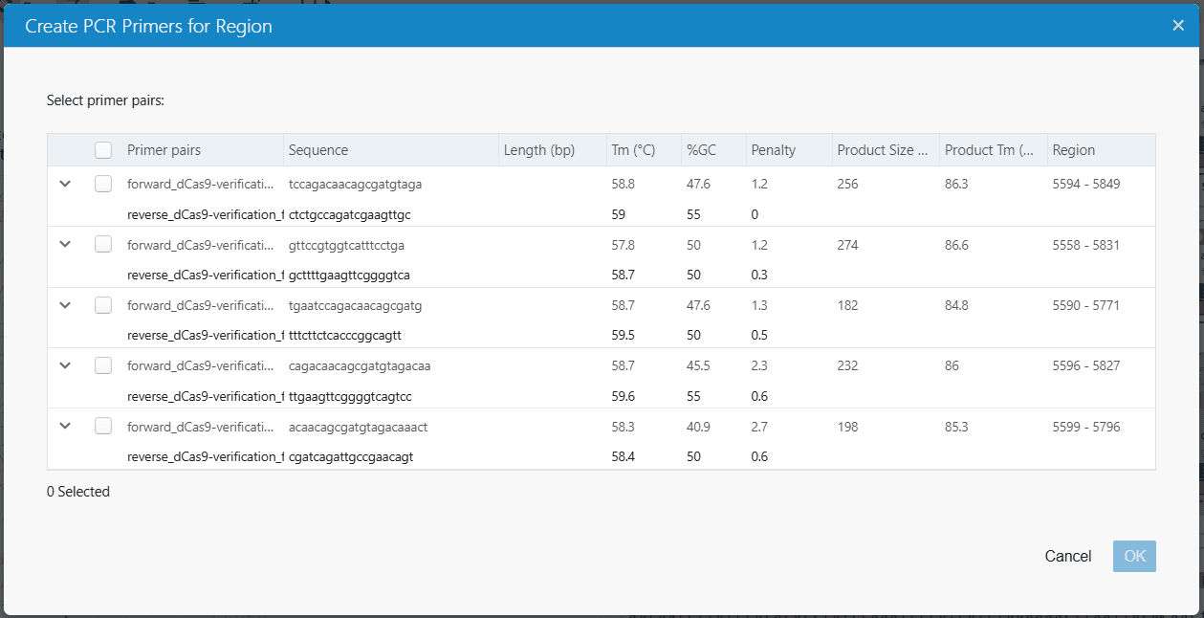This screenshot has width=1204, height=618.
Task: Click the Sequence column header
Action: pyautogui.click(x=317, y=150)
